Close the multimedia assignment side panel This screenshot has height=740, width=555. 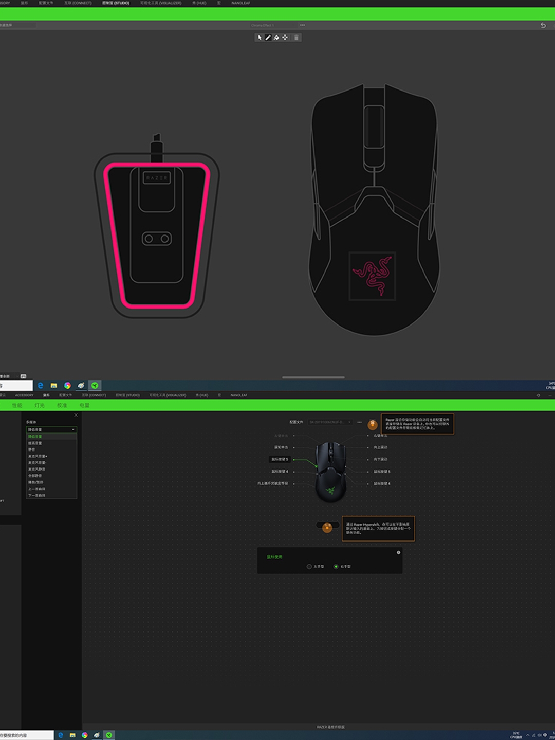point(76,415)
